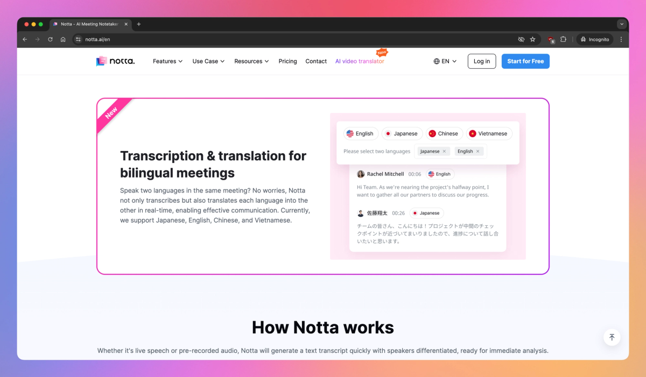The image size is (646, 377).
Task: Toggle the Chinese language pill
Action: pos(444,133)
